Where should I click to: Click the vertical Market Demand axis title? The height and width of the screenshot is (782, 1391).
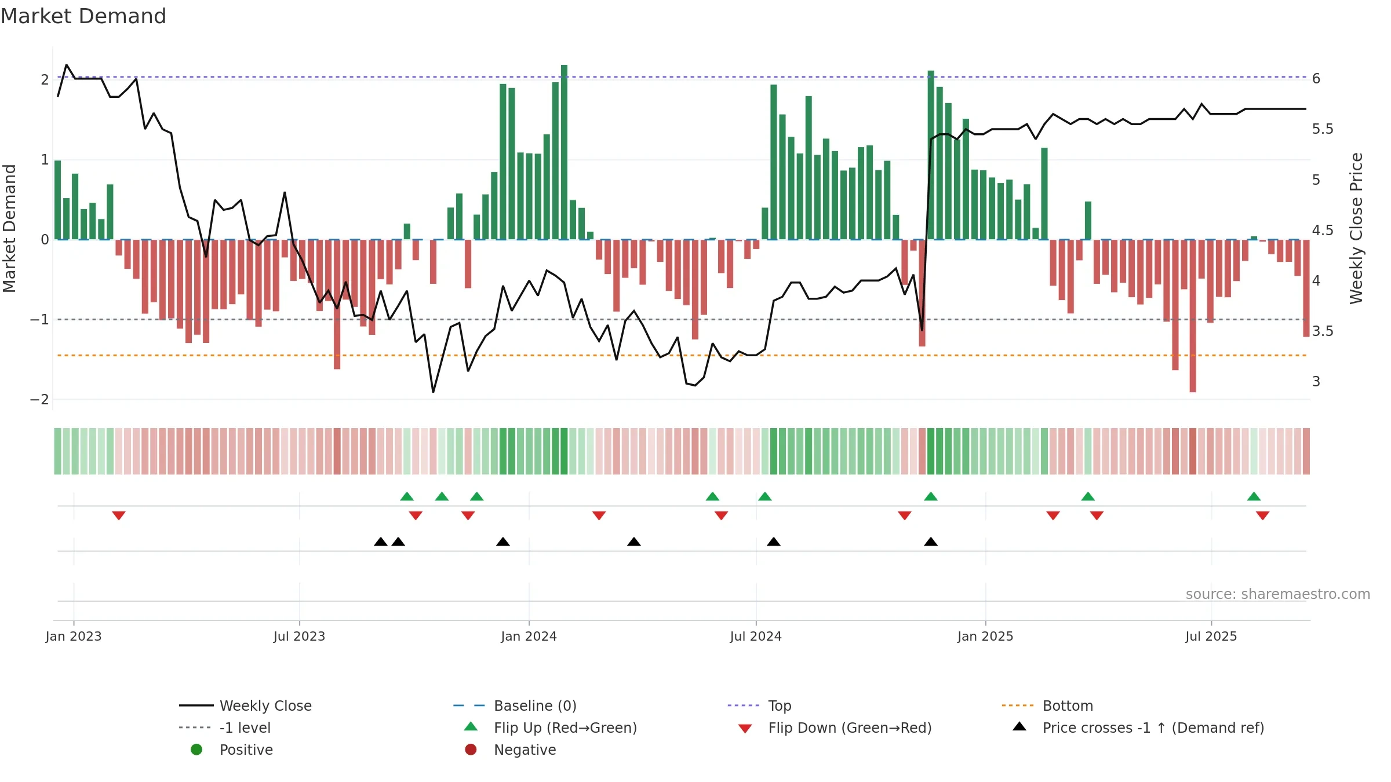(x=9, y=228)
